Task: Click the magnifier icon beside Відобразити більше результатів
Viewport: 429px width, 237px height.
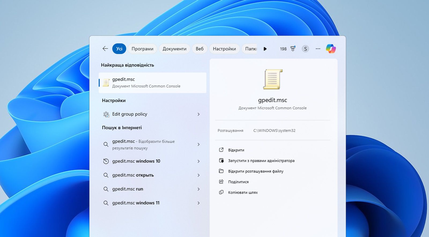Action: point(106,145)
